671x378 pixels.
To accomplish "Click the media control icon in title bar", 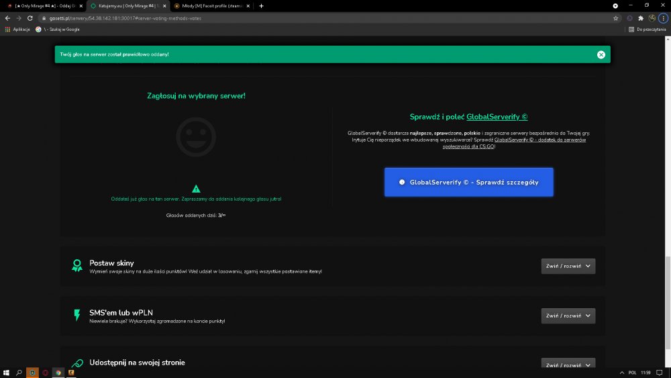I will pyautogui.click(x=615, y=6).
